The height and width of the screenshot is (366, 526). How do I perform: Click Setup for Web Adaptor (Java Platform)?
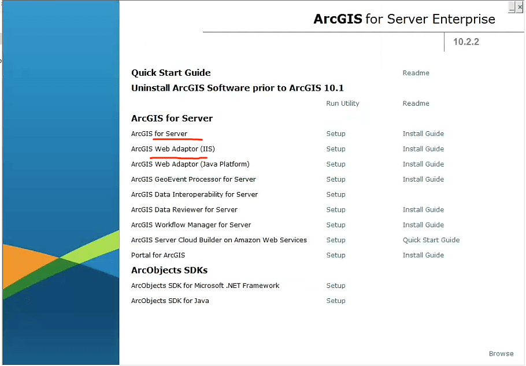coord(335,164)
